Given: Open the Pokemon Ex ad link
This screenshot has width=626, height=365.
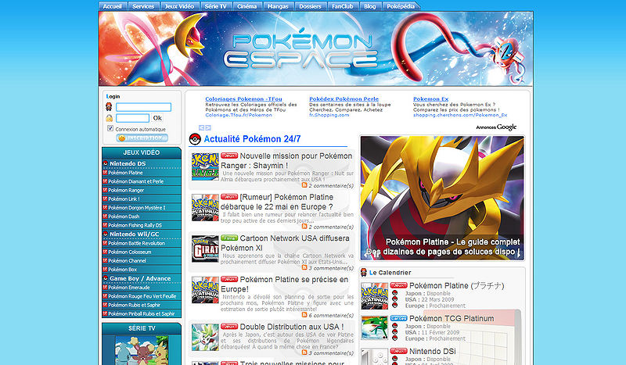Looking at the screenshot, I should 431,99.
